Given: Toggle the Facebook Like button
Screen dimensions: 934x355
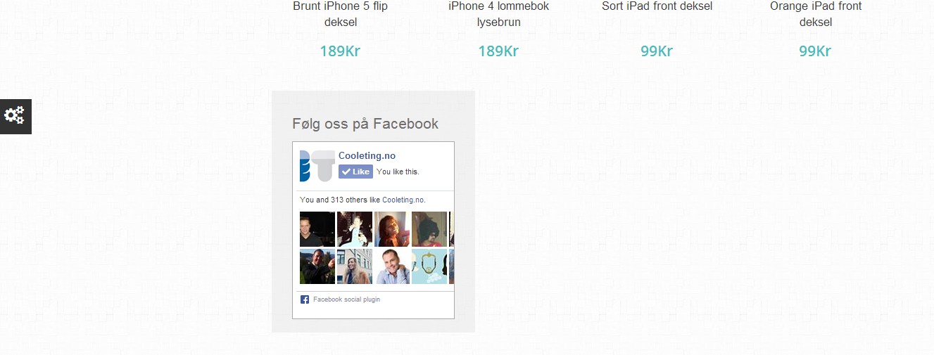Looking at the screenshot, I should pyautogui.click(x=355, y=172).
